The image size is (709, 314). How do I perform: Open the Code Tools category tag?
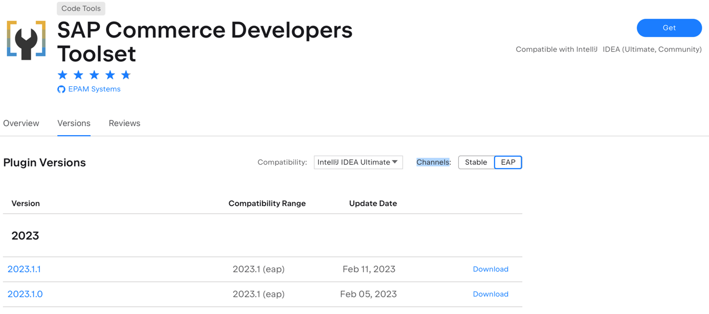[81, 9]
